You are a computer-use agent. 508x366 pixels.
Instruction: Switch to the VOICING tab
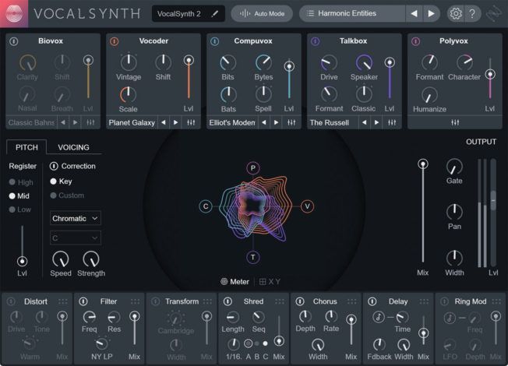pyautogui.click(x=73, y=147)
